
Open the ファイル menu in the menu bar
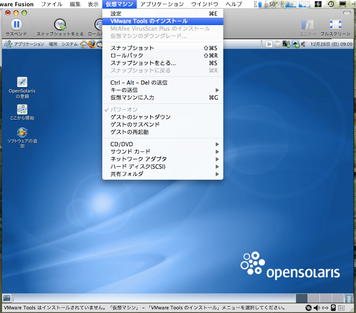[x=52, y=4]
